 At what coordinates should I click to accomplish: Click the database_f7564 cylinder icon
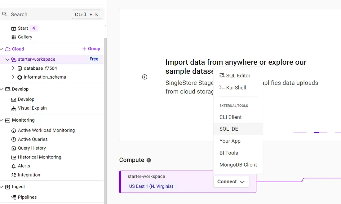click(20, 68)
